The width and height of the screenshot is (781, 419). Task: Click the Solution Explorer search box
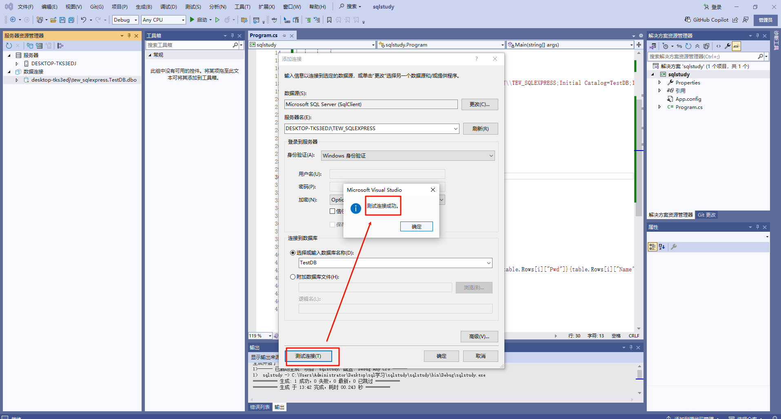pyautogui.click(x=703, y=56)
